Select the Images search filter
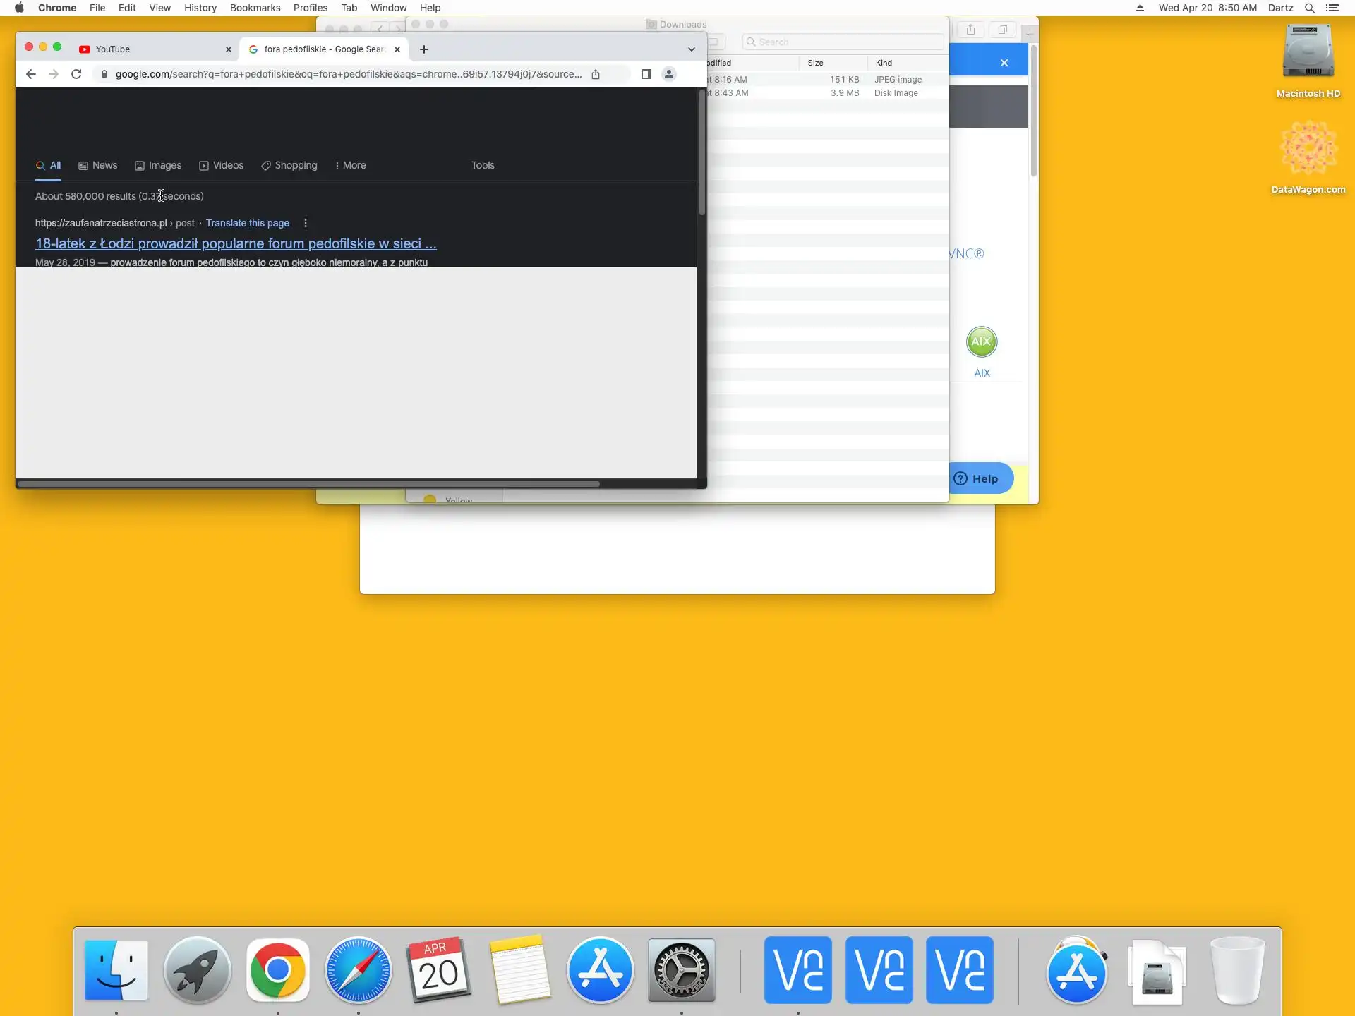The image size is (1355, 1016). coord(158,165)
